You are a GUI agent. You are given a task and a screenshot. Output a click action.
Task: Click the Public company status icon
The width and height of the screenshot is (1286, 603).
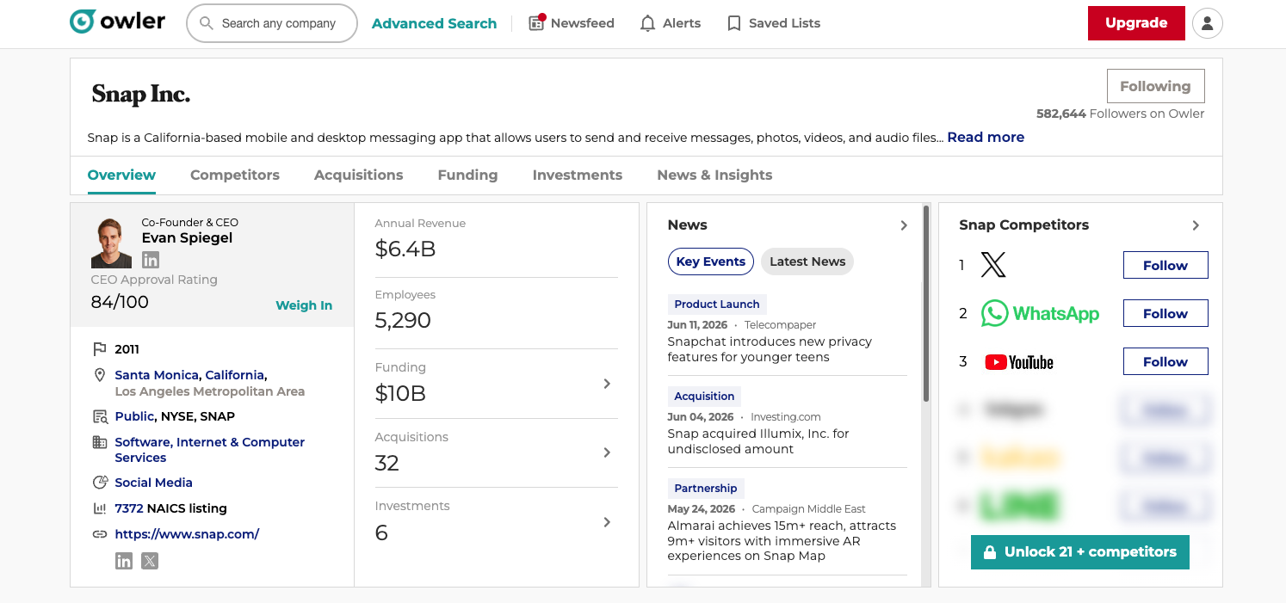[x=99, y=416]
